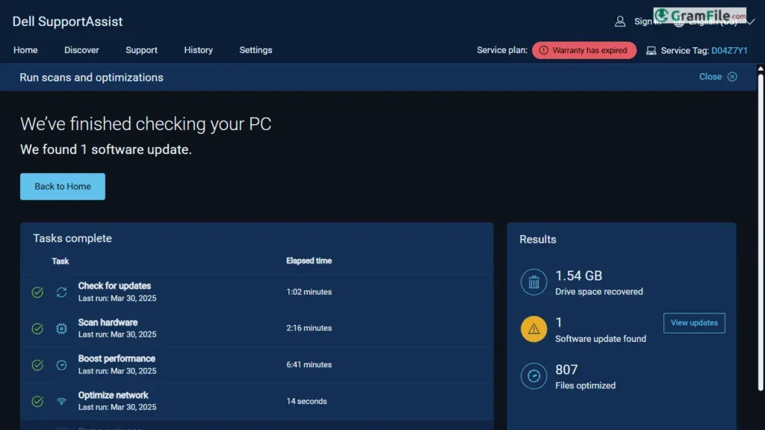The image size is (765, 430).
Task: Click the View updates button
Action: click(x=694, y=322)
